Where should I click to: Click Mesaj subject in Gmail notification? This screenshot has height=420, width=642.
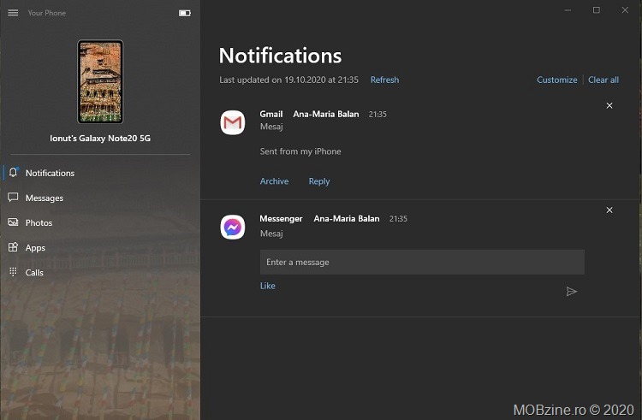click(x=271, y=127)
